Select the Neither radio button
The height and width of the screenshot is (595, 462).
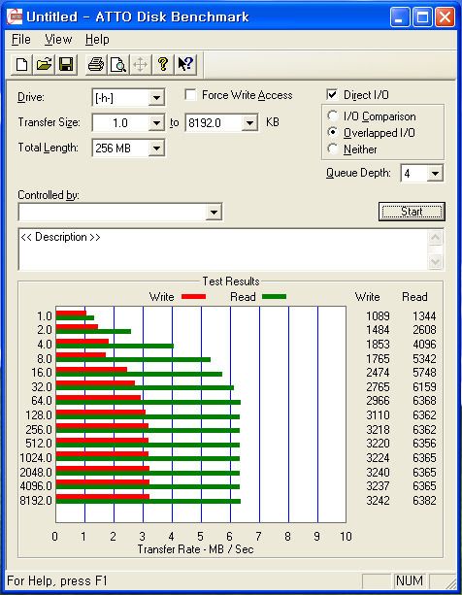[333, 149]
